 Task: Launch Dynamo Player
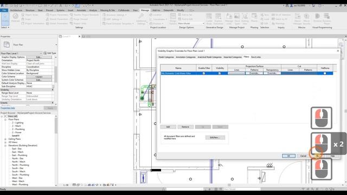[x=326, y=19]
